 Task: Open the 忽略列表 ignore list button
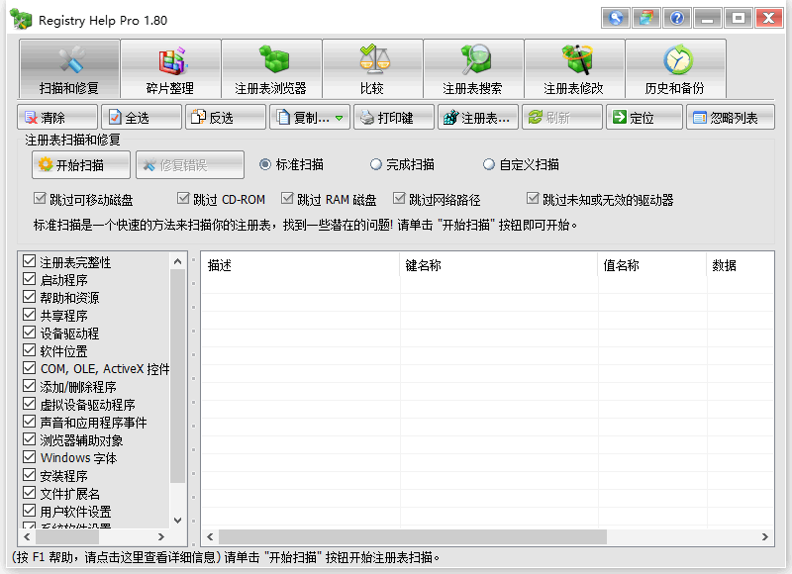730,117
